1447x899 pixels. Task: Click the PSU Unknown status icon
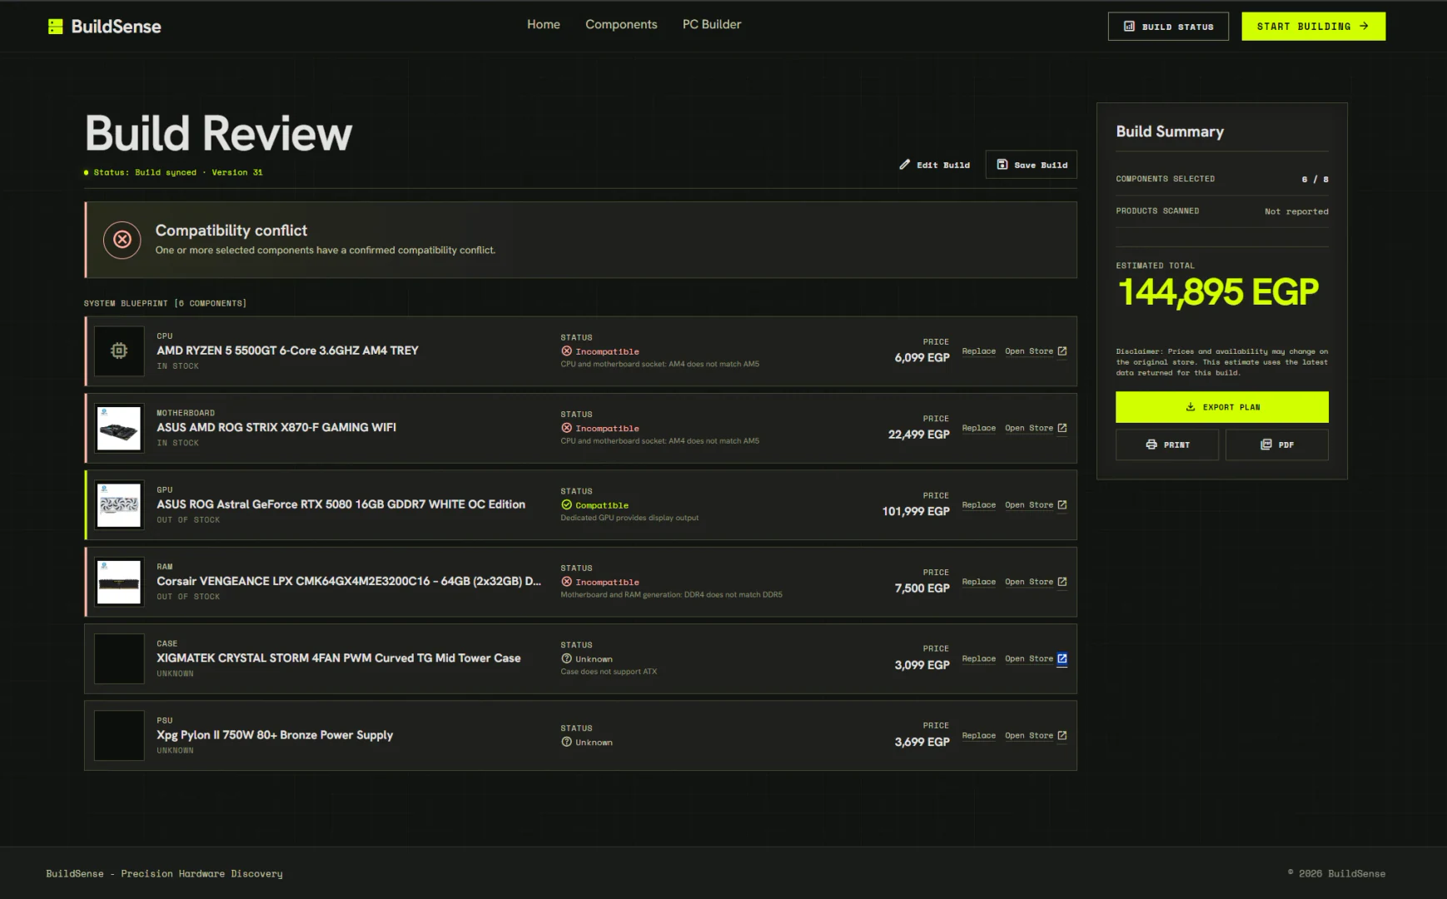pos(566,742)
